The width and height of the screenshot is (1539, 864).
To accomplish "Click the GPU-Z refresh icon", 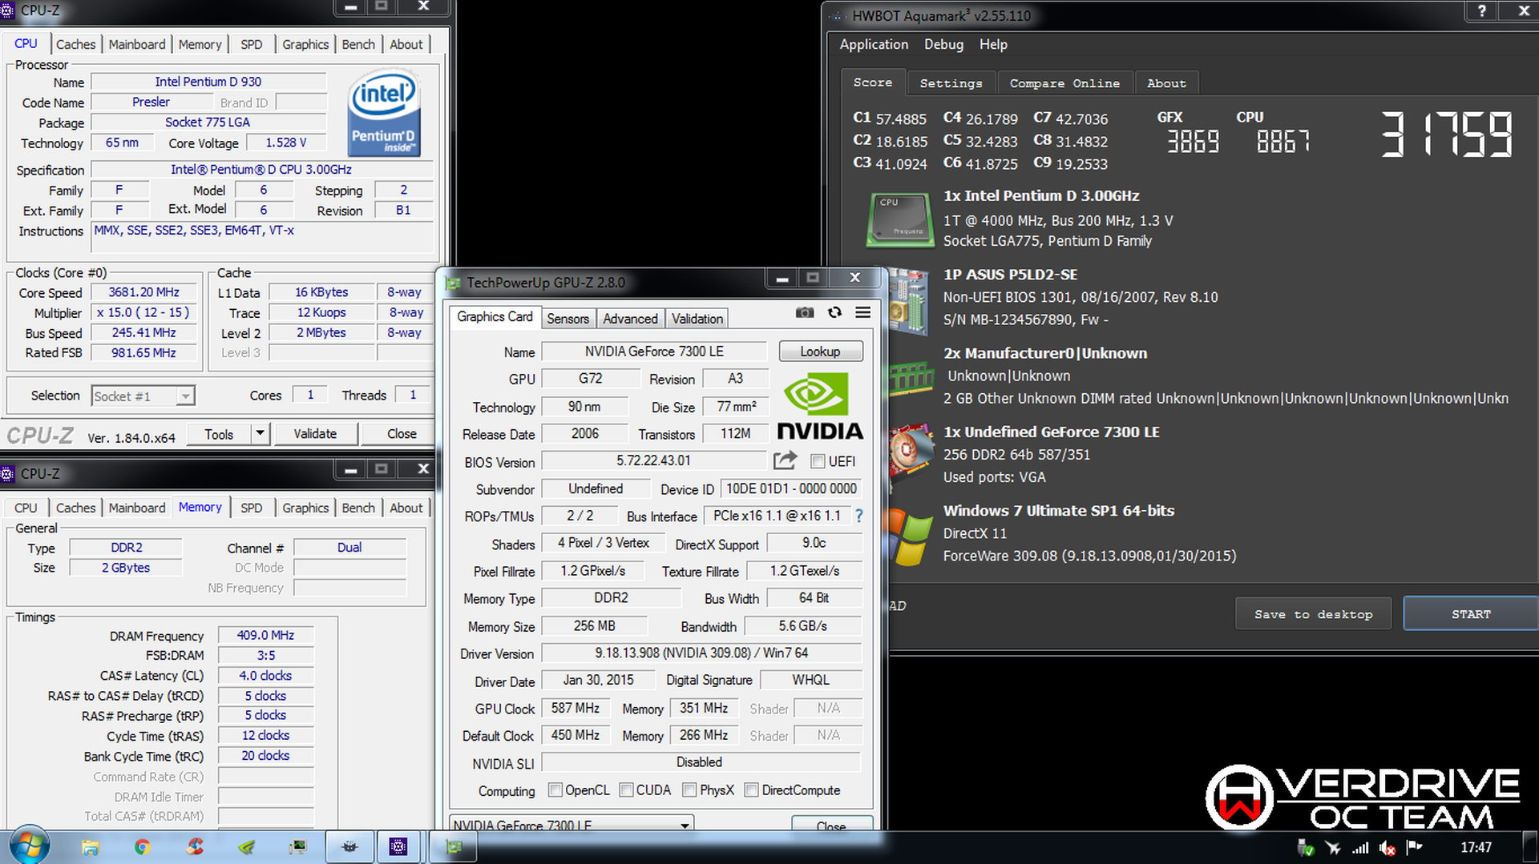I will 834,312.
